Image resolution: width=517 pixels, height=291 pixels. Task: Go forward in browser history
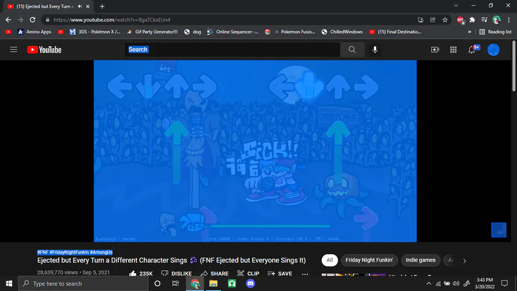[21, 20]
